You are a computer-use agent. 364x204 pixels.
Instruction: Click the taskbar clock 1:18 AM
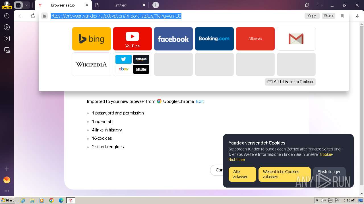tap(349, 200)
